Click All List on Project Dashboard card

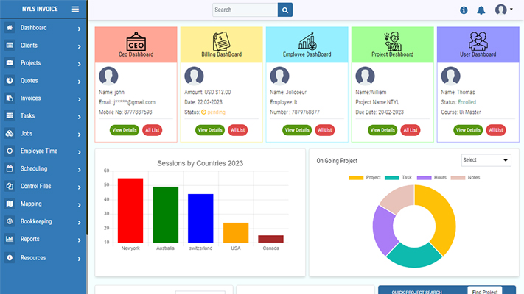(x=411, y=130)
